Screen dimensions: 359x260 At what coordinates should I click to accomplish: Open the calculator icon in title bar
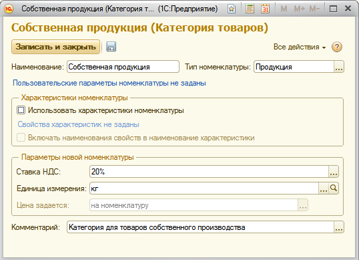[x=250, y=9]
